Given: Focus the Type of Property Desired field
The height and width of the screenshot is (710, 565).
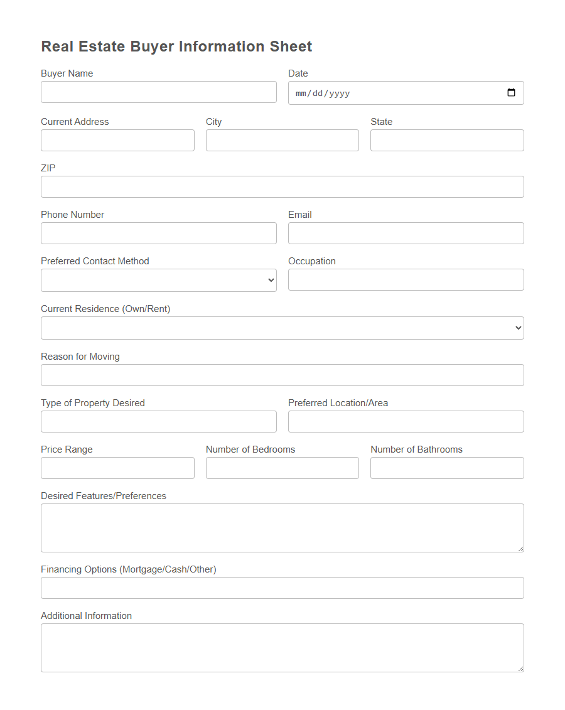Looking at the screenshot, I should pos(158,421).
